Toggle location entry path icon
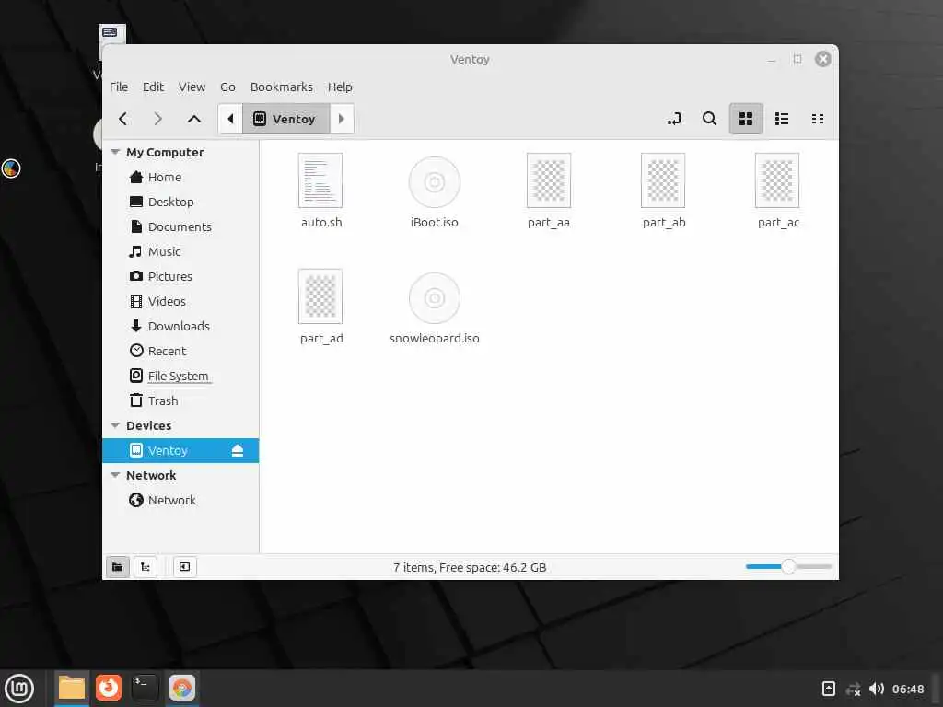Screen dimensions: 943x707 tap(673, 119)
